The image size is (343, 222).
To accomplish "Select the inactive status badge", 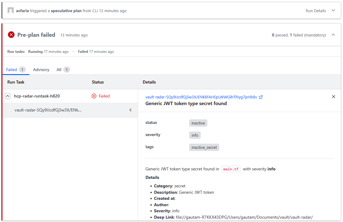I will coord(198,123).
